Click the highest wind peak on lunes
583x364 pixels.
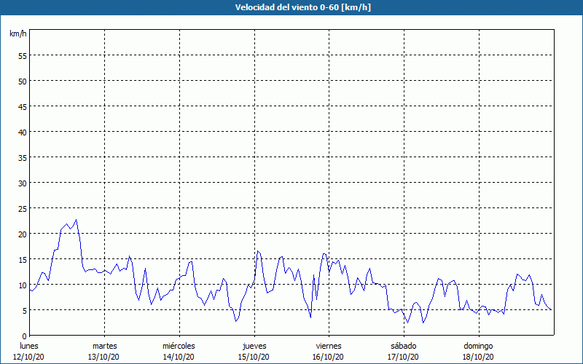(77, 220)
